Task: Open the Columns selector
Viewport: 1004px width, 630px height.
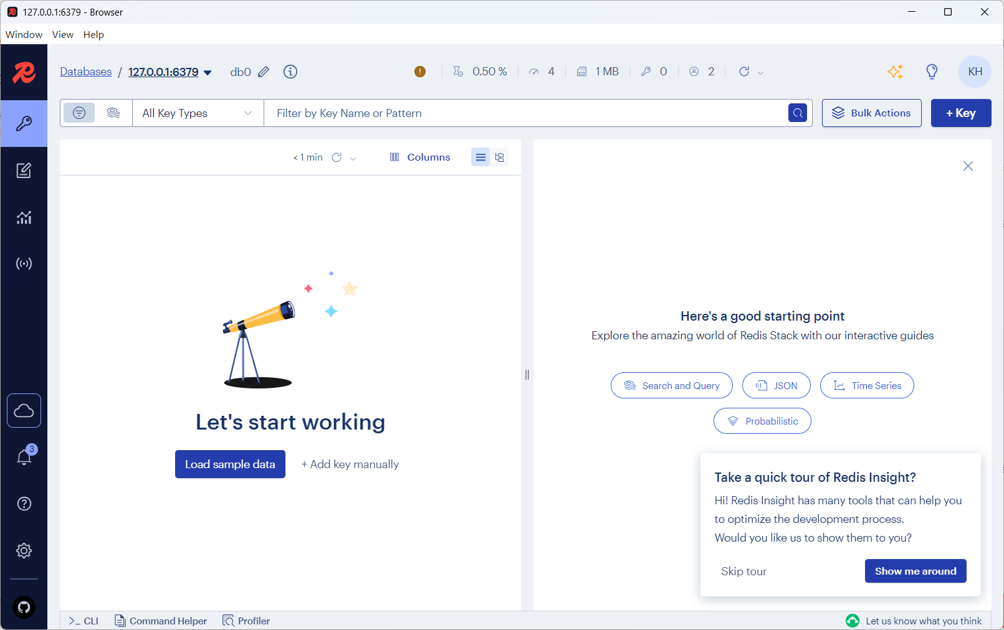Action: [x=419, y=157]
